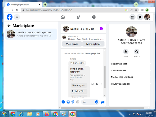The width and height of the screenshot is (156, 117).
Task: Open the View buyer profile link
Action: point(92,53)
